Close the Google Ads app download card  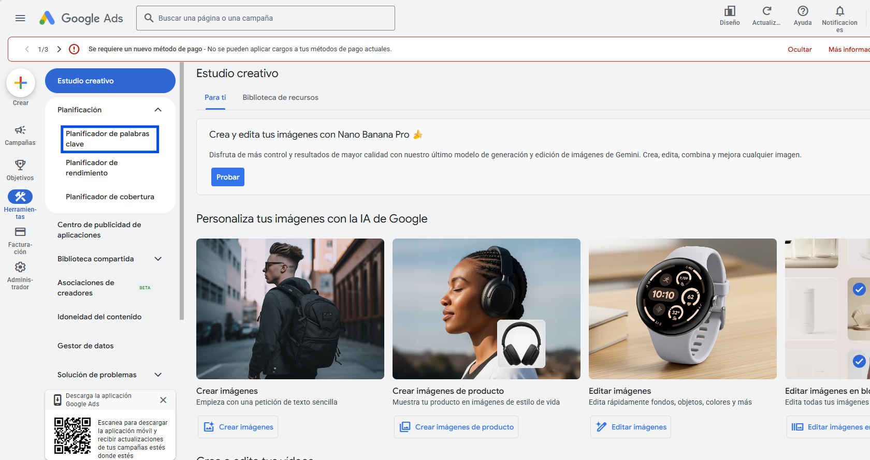163,400
